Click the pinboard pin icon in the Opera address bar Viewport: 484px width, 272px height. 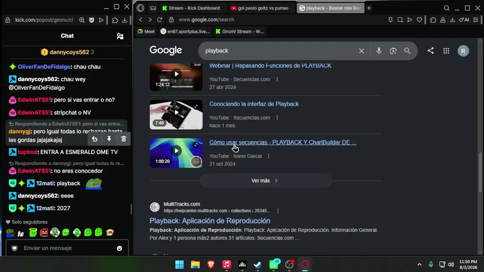coord(391,20)
